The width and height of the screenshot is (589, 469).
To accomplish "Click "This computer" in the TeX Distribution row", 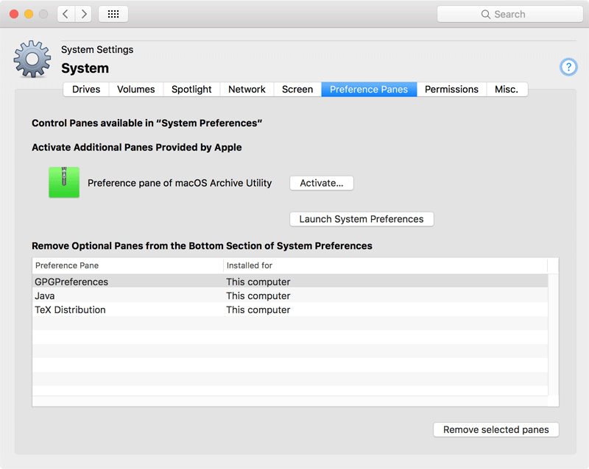I will 258,309.
